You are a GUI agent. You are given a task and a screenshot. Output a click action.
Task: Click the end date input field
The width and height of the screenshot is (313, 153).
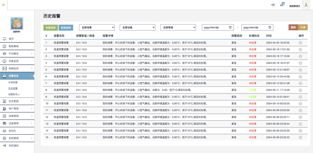point(257,27)
